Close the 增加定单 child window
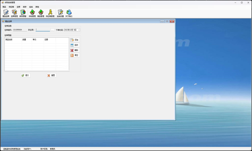 coord(172,21)
